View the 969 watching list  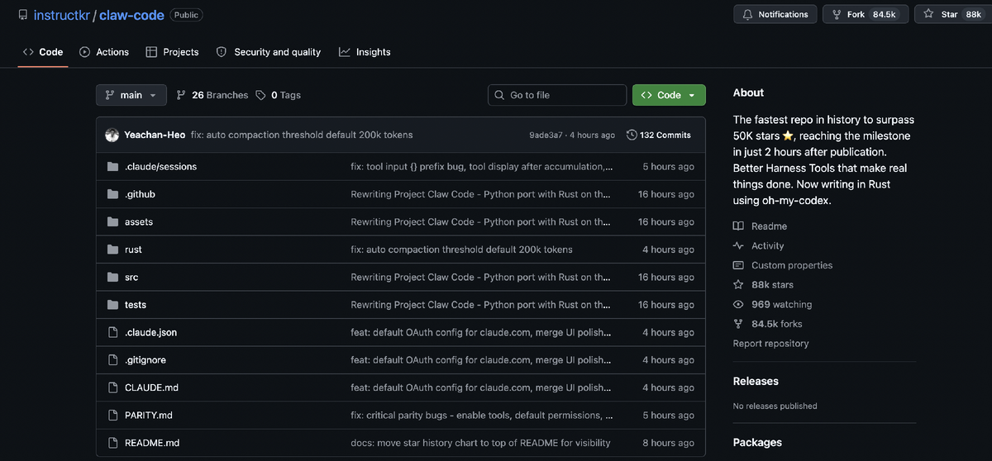click(781, 304)
